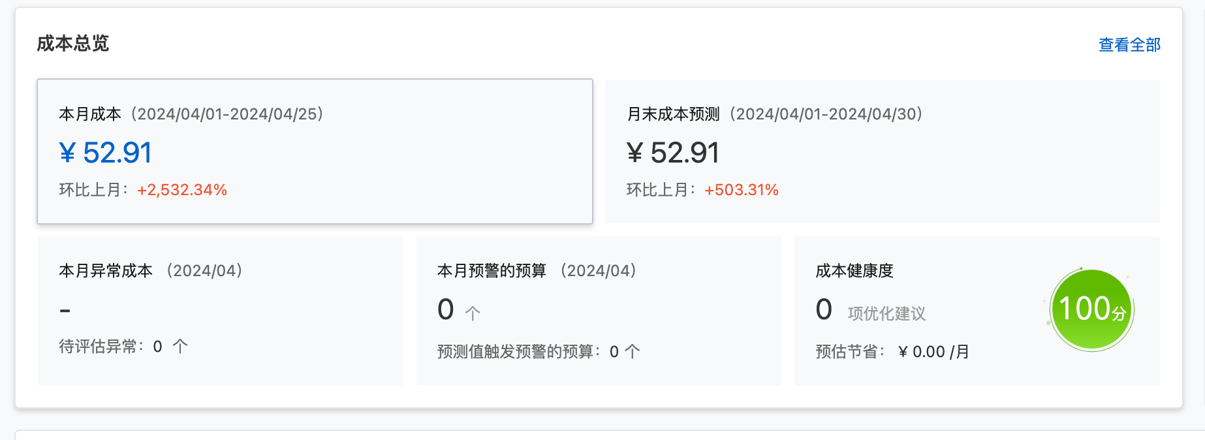Click the +503.31% forecast percentage
1205x440 pixels.
pos(741,191)
